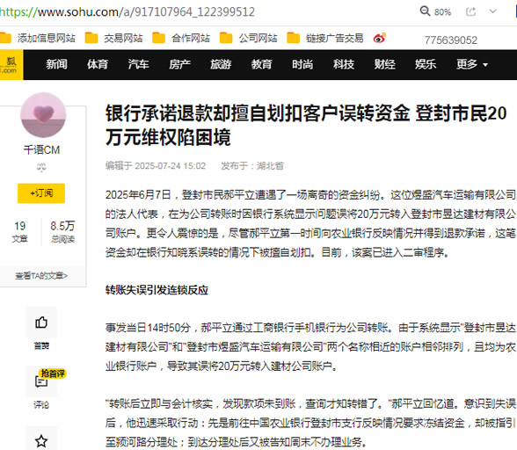Expand the 更多 dropdown menu
The width and height of the screenshot is (517, 450).
tap(471, 64)
